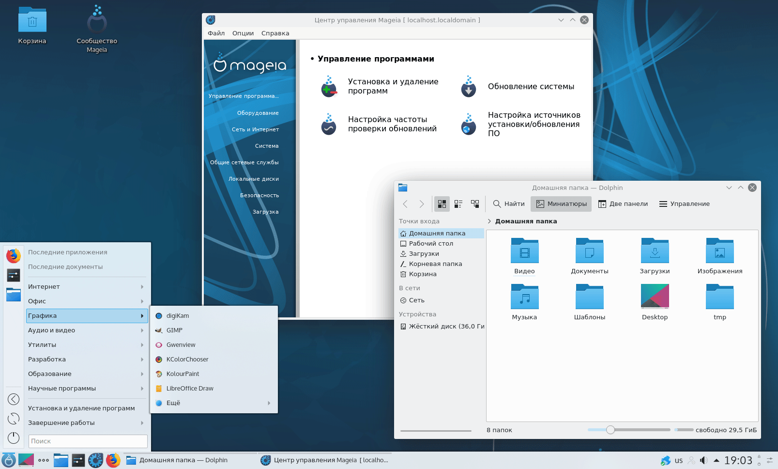The width and height of the screenshot is (778, 469).
Task: Open update check frequency settings icon
Action: pyautogui.click(x=329, y=125)
